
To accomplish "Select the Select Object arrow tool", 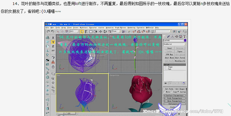I will pos(82,31).
